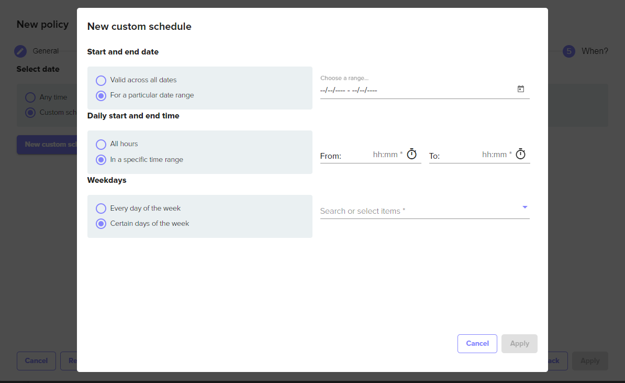The image size is (625, 383).
Task: Select Certain days of the week
Action: click(101, 224)
